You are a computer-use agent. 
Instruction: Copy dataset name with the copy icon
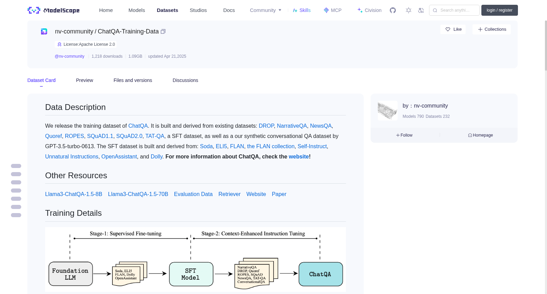pyautogui.click(x=163, y=31)
